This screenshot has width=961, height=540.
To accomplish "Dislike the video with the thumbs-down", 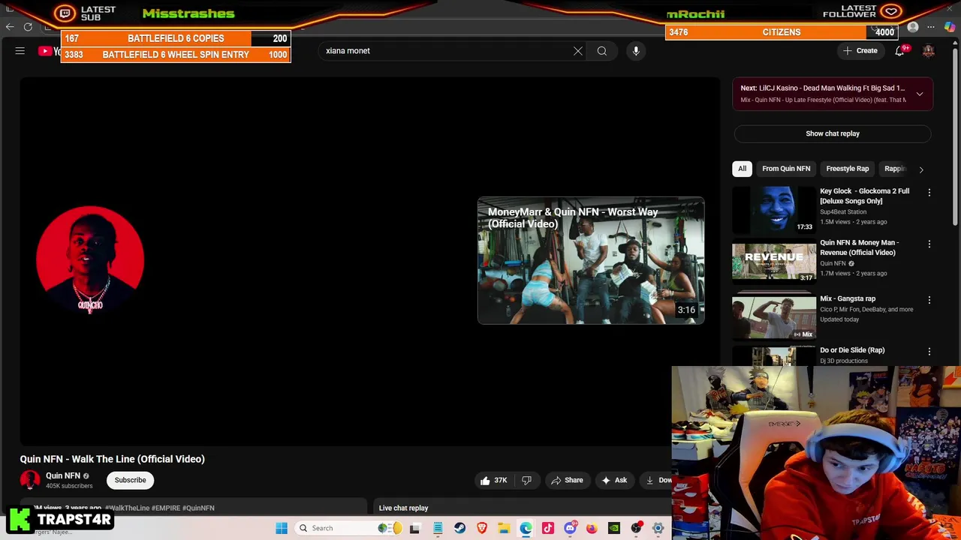I will (x=526, y=480).
